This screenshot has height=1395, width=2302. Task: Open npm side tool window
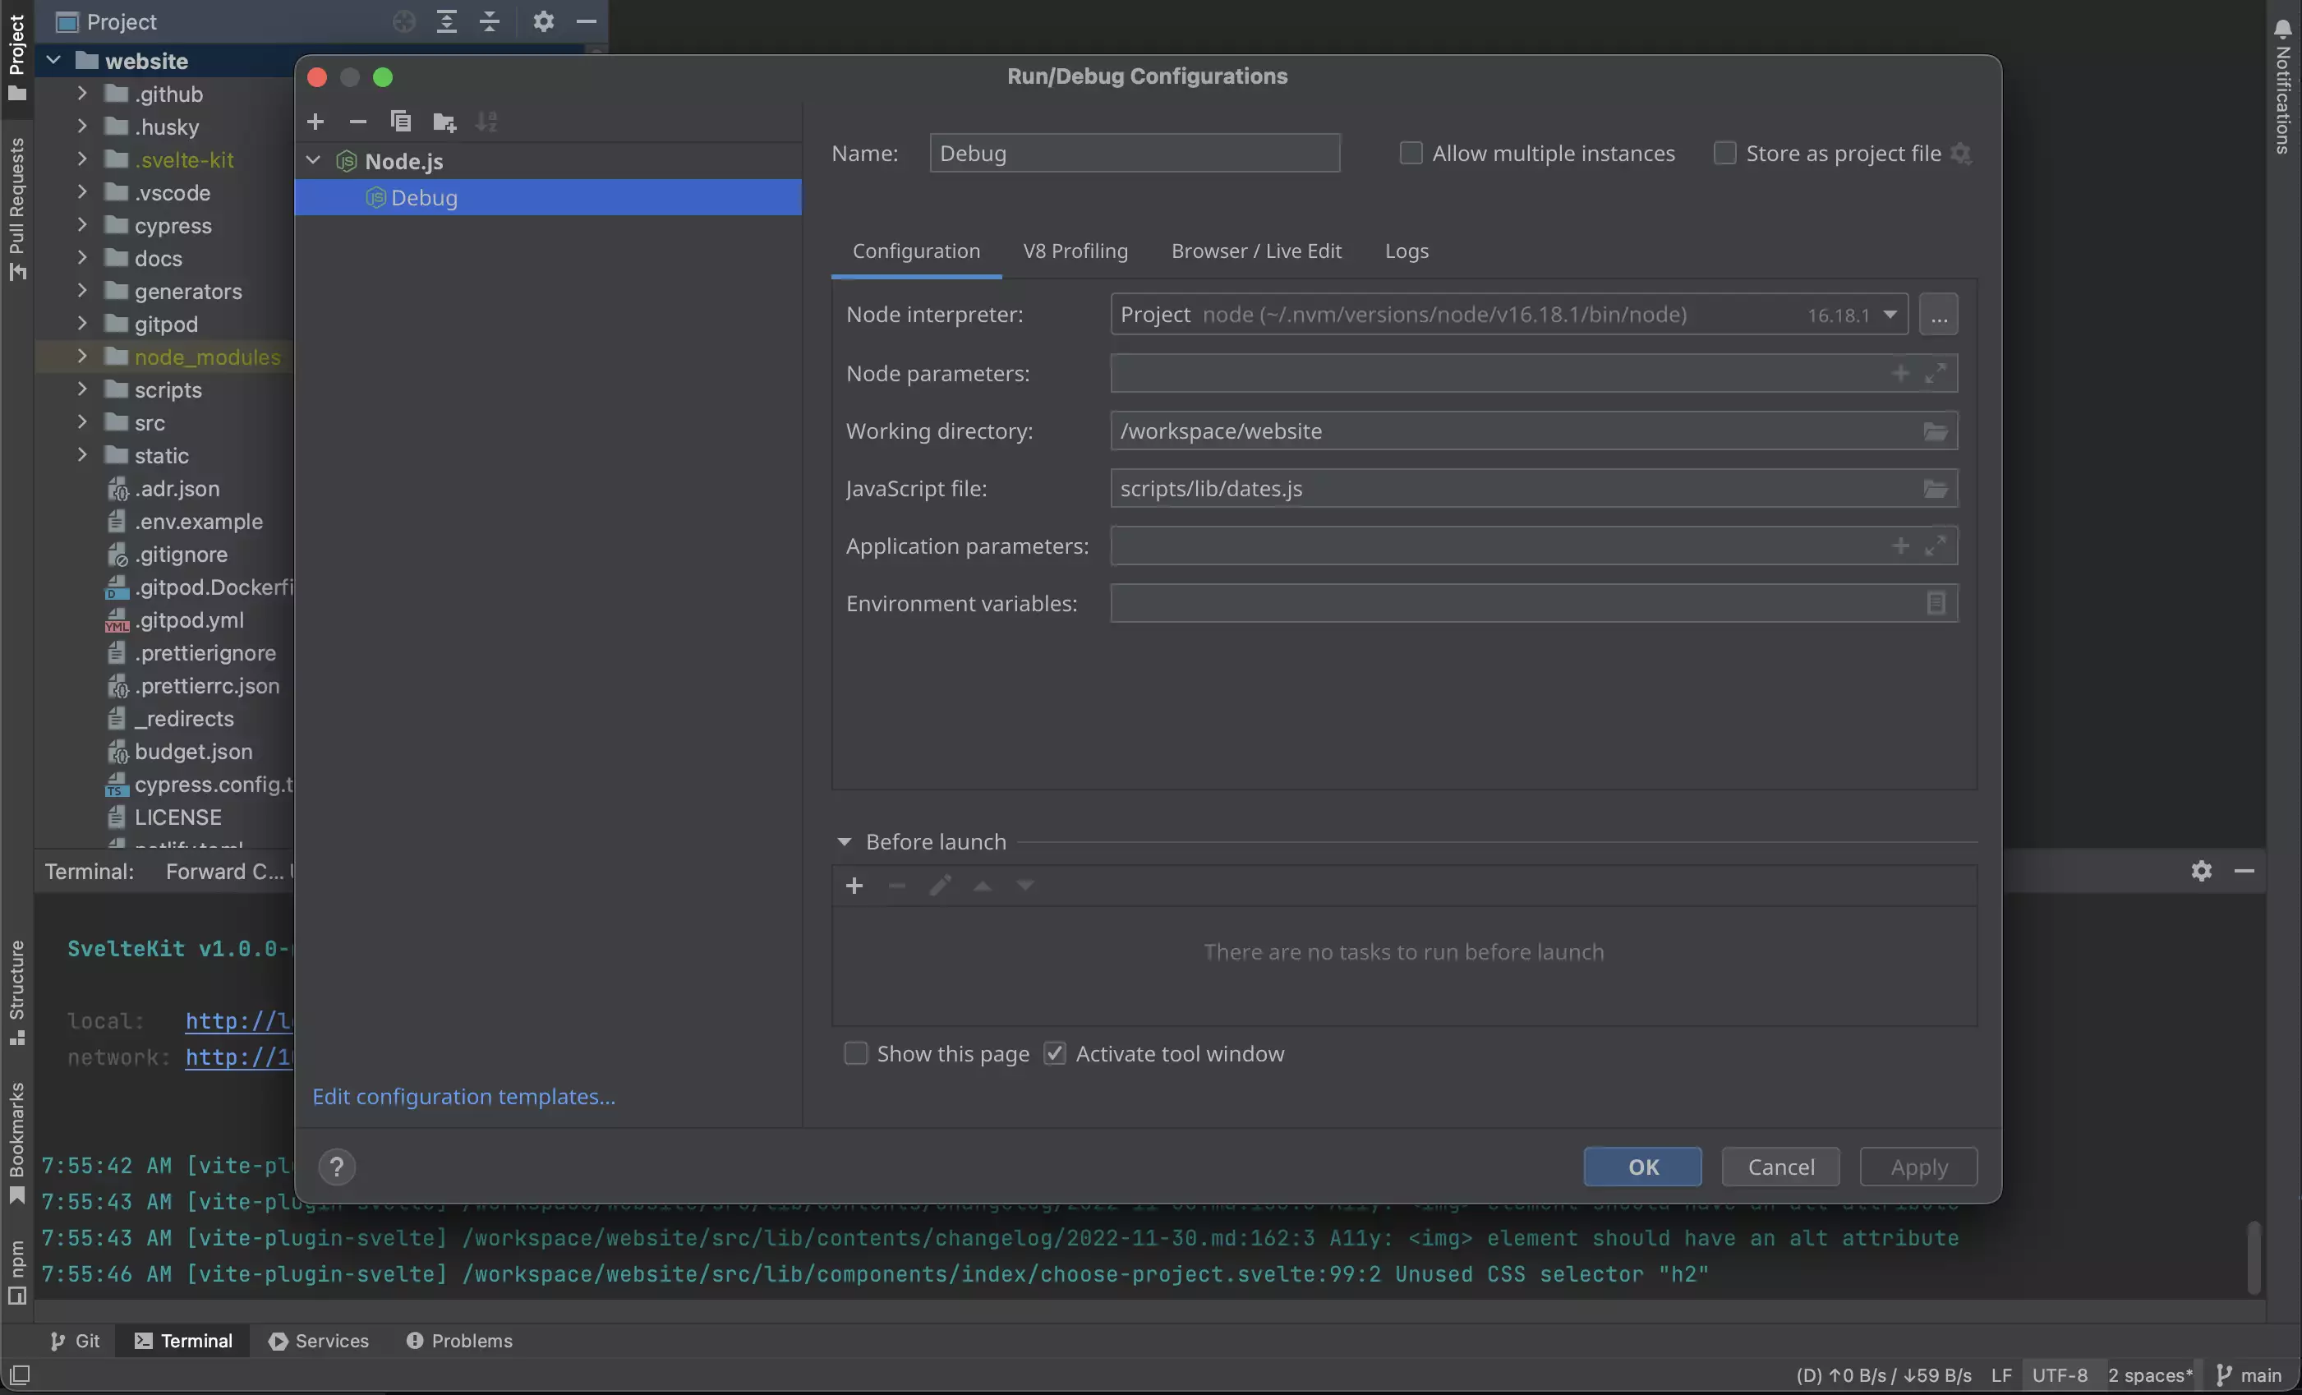16,1272
